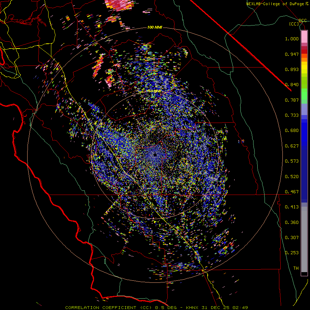Select the 0.467 scale value
310x310 pixels.
pyautogui.click(x=292, y=192)
